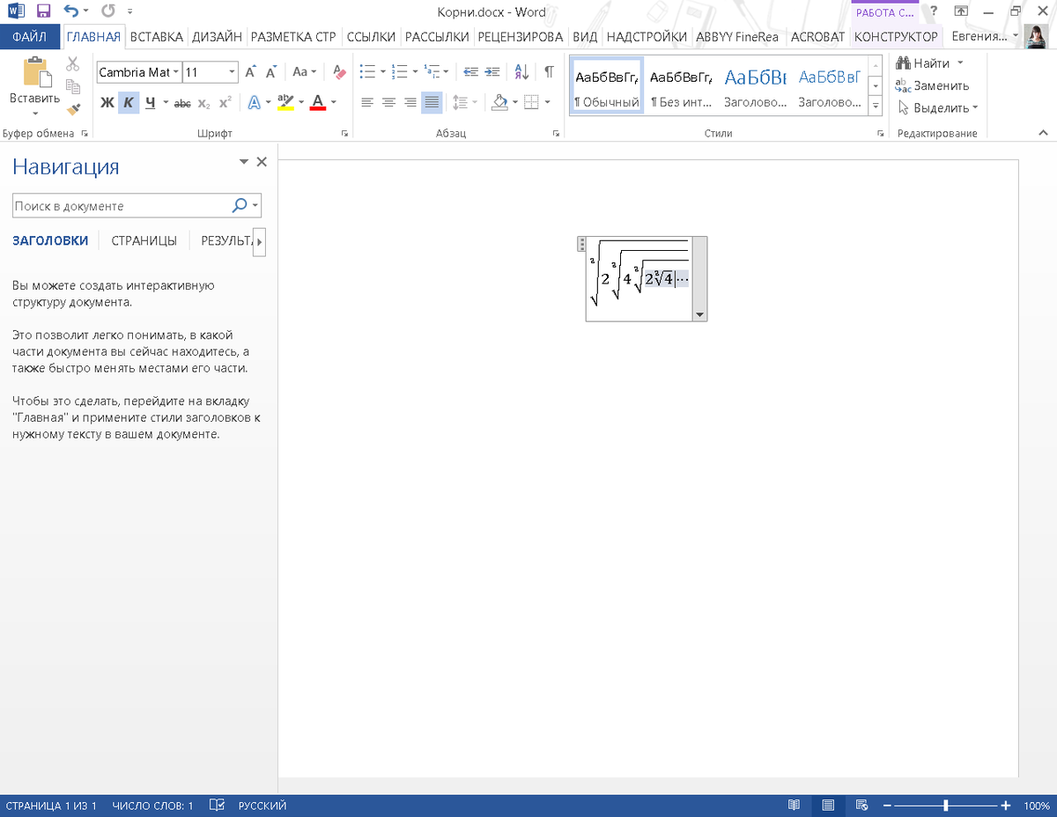Switch to Read Mode in status bar
Screen dimensions: 1057x817
794,806
